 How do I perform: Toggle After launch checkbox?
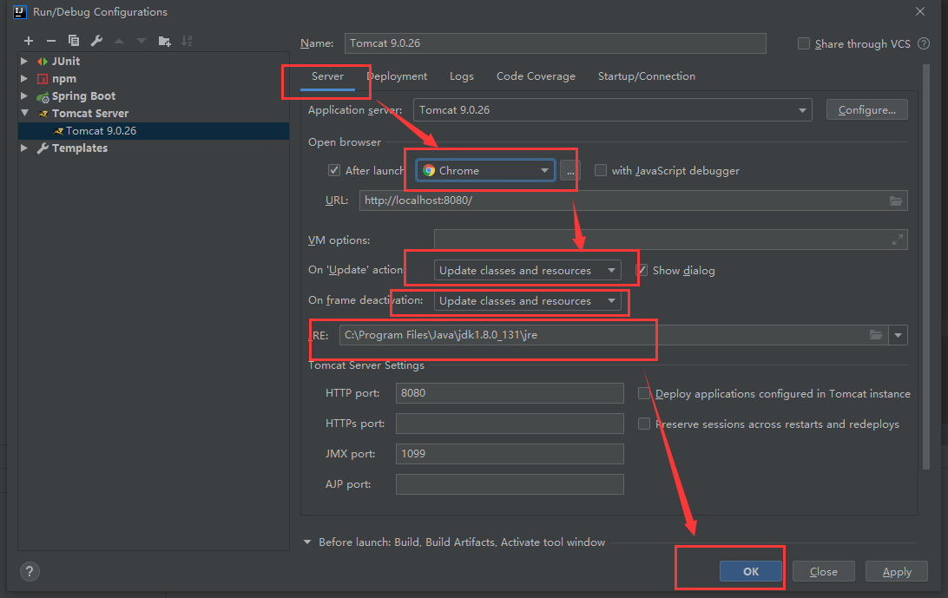[333, 170]
